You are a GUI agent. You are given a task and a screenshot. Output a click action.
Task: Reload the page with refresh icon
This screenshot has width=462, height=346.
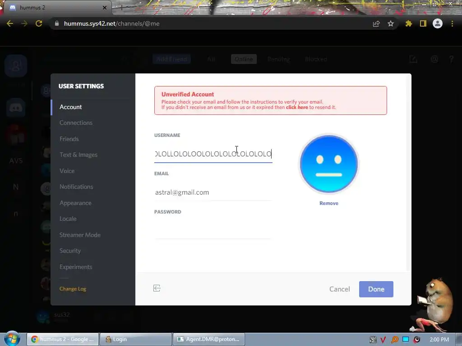tap(39, 23)
